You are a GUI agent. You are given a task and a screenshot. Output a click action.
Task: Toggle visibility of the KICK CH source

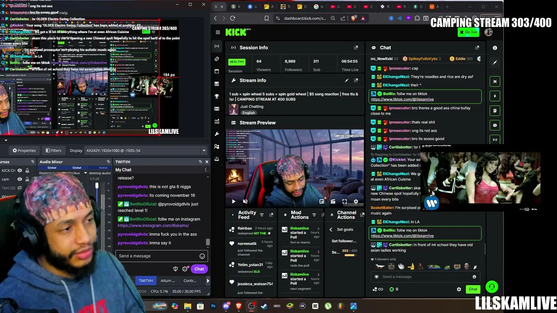(x=20, y=170)
